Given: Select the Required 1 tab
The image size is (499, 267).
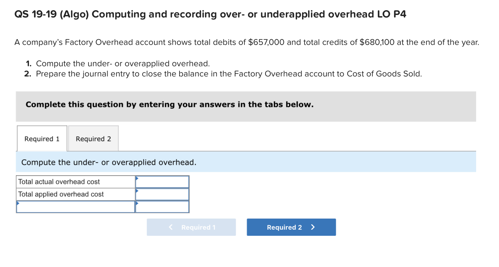Looking at the screenshot, I should (x=42, y=139).
